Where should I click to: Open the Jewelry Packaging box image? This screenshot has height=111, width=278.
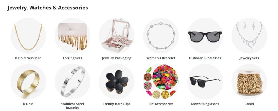tap(117, 35)
